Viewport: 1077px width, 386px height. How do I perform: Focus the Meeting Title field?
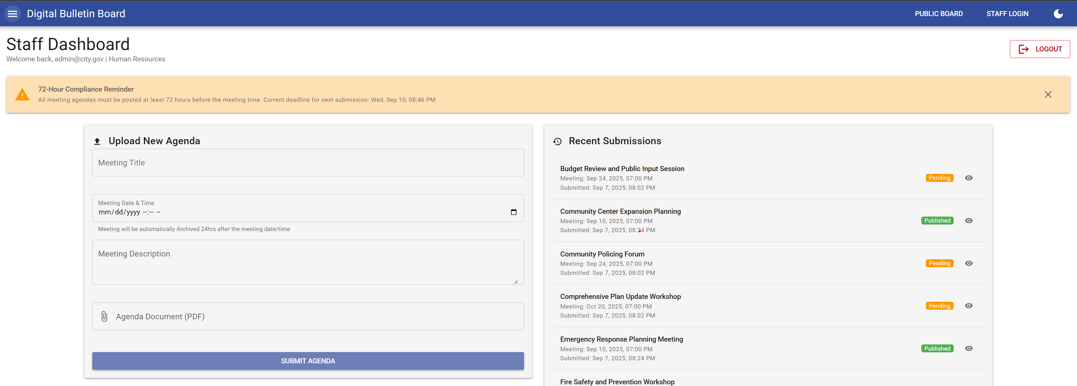point(308,163)
